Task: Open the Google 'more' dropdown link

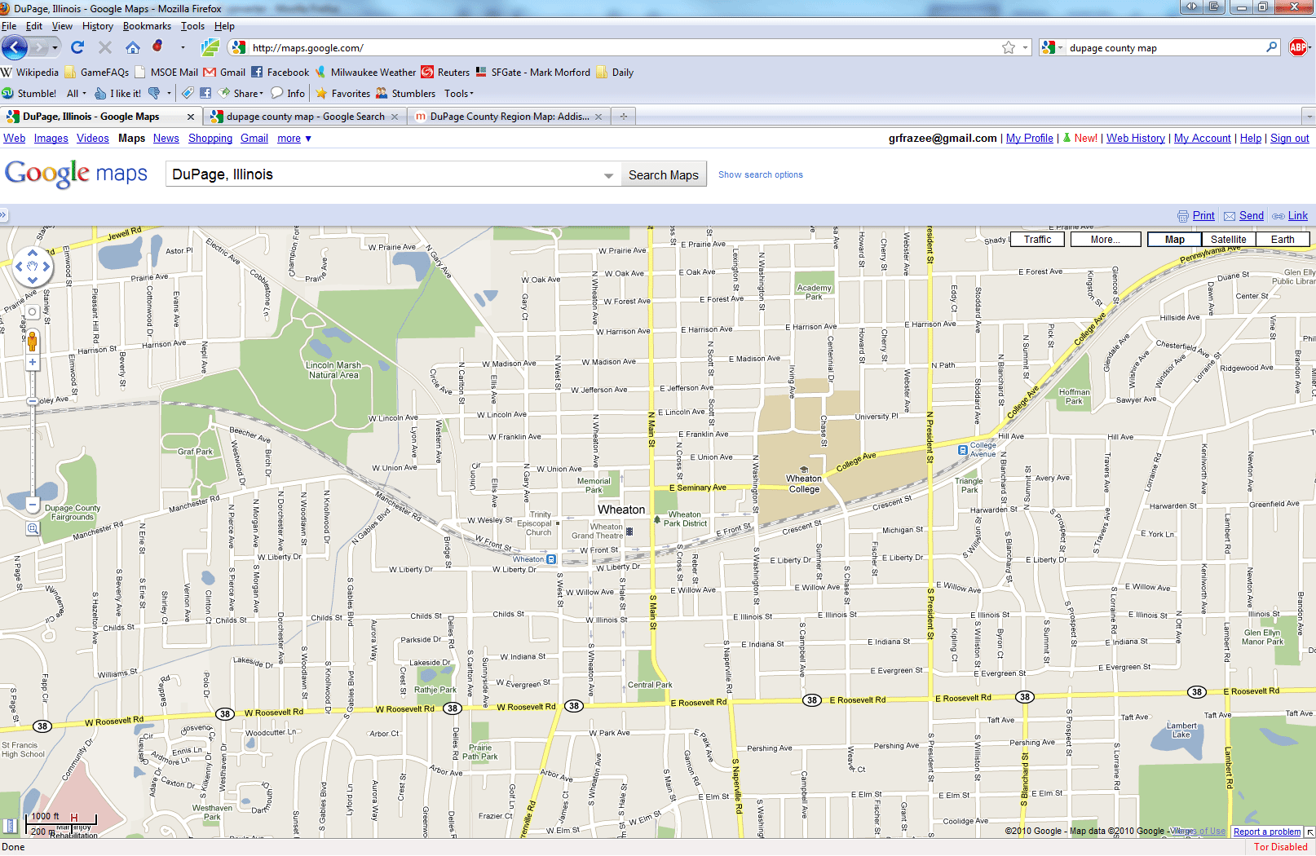Action: (294, 139)
